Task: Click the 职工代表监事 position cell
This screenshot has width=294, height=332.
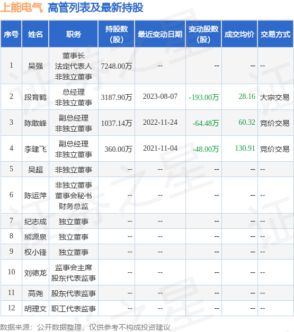Action: [x=74, y=309]
